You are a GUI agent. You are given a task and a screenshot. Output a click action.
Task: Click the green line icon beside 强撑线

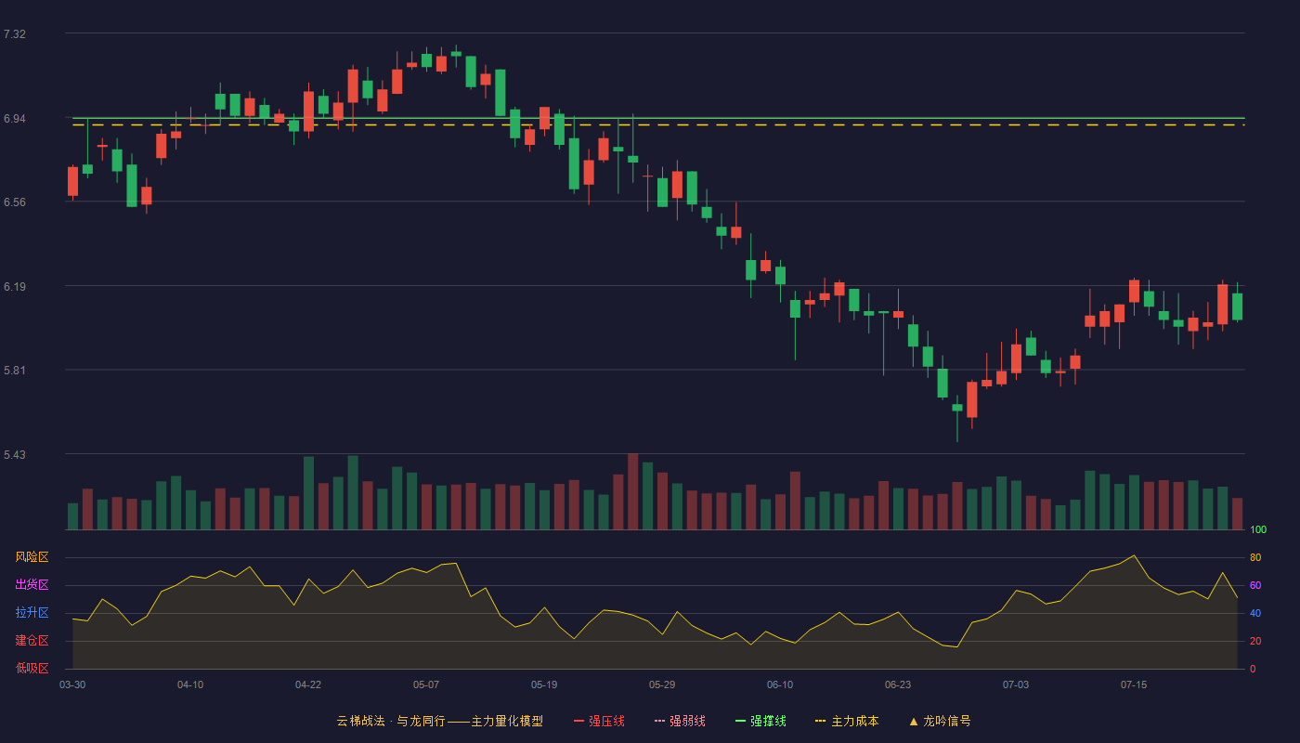point(740,721)
